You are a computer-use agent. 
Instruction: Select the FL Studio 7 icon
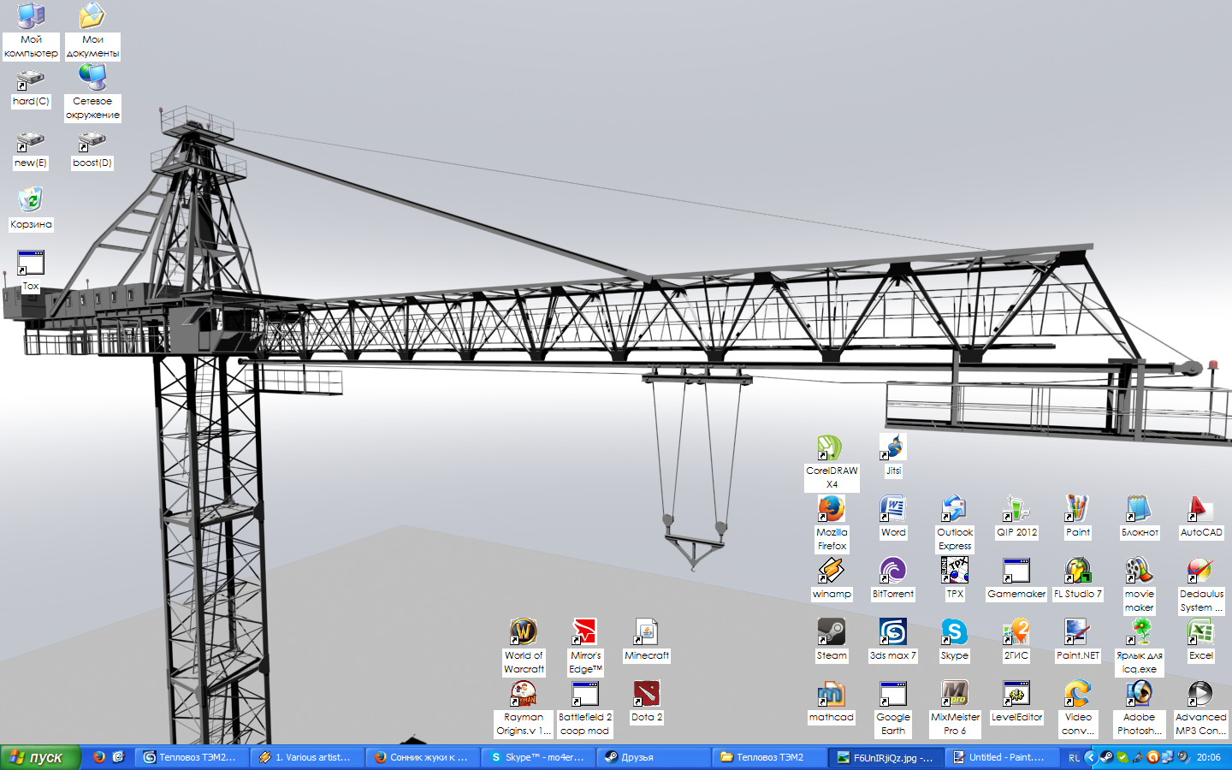(x=1077, y=572)
